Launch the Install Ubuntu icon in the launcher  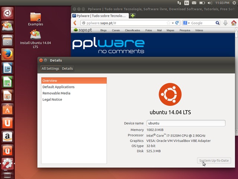[x=7, y=26]
